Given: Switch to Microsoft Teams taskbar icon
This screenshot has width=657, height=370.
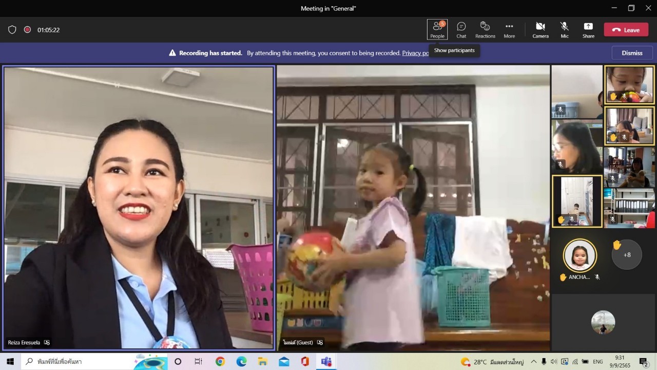Looking at the screenshot, I should [x=326, y=362].
